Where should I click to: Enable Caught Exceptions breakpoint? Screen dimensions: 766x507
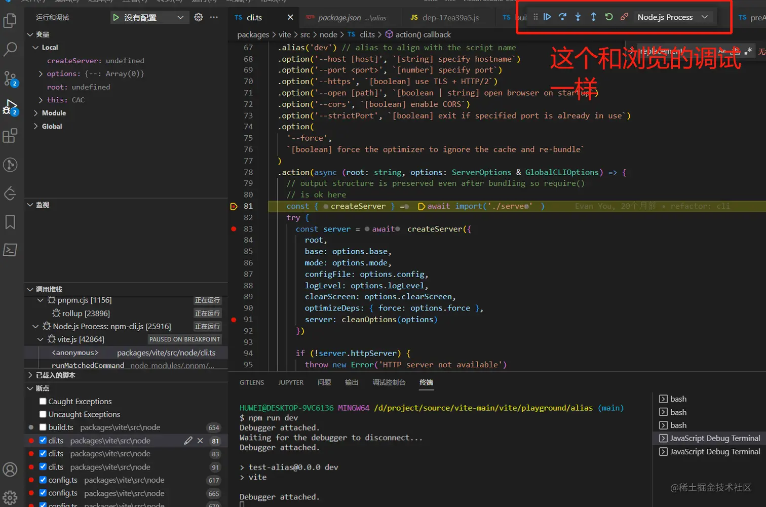pos(43,401)
